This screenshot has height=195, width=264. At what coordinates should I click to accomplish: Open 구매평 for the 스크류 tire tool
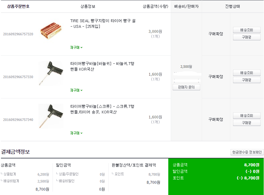pyautogui.click(x=246, y=123)
